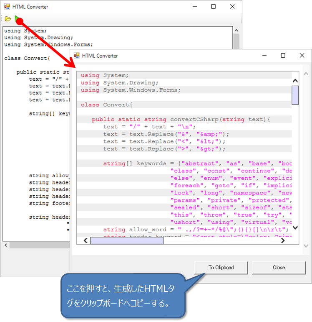Click the preview's horizontal scroll left arrow
The height and width of the screenshot is (322, 312).
[x=86, y=240]
